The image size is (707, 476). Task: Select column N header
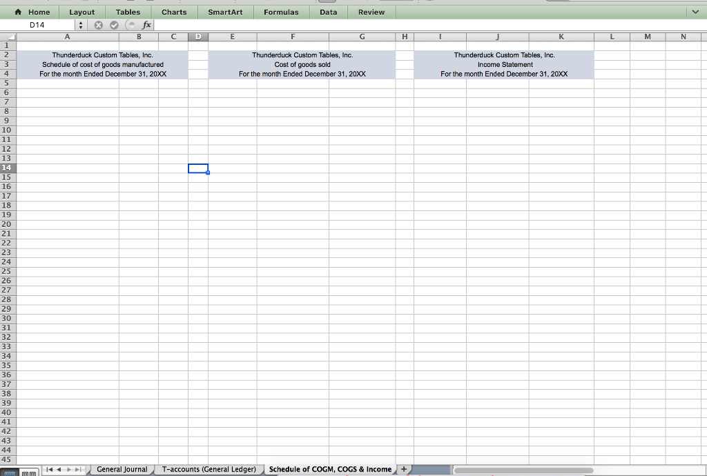point(684,37)
